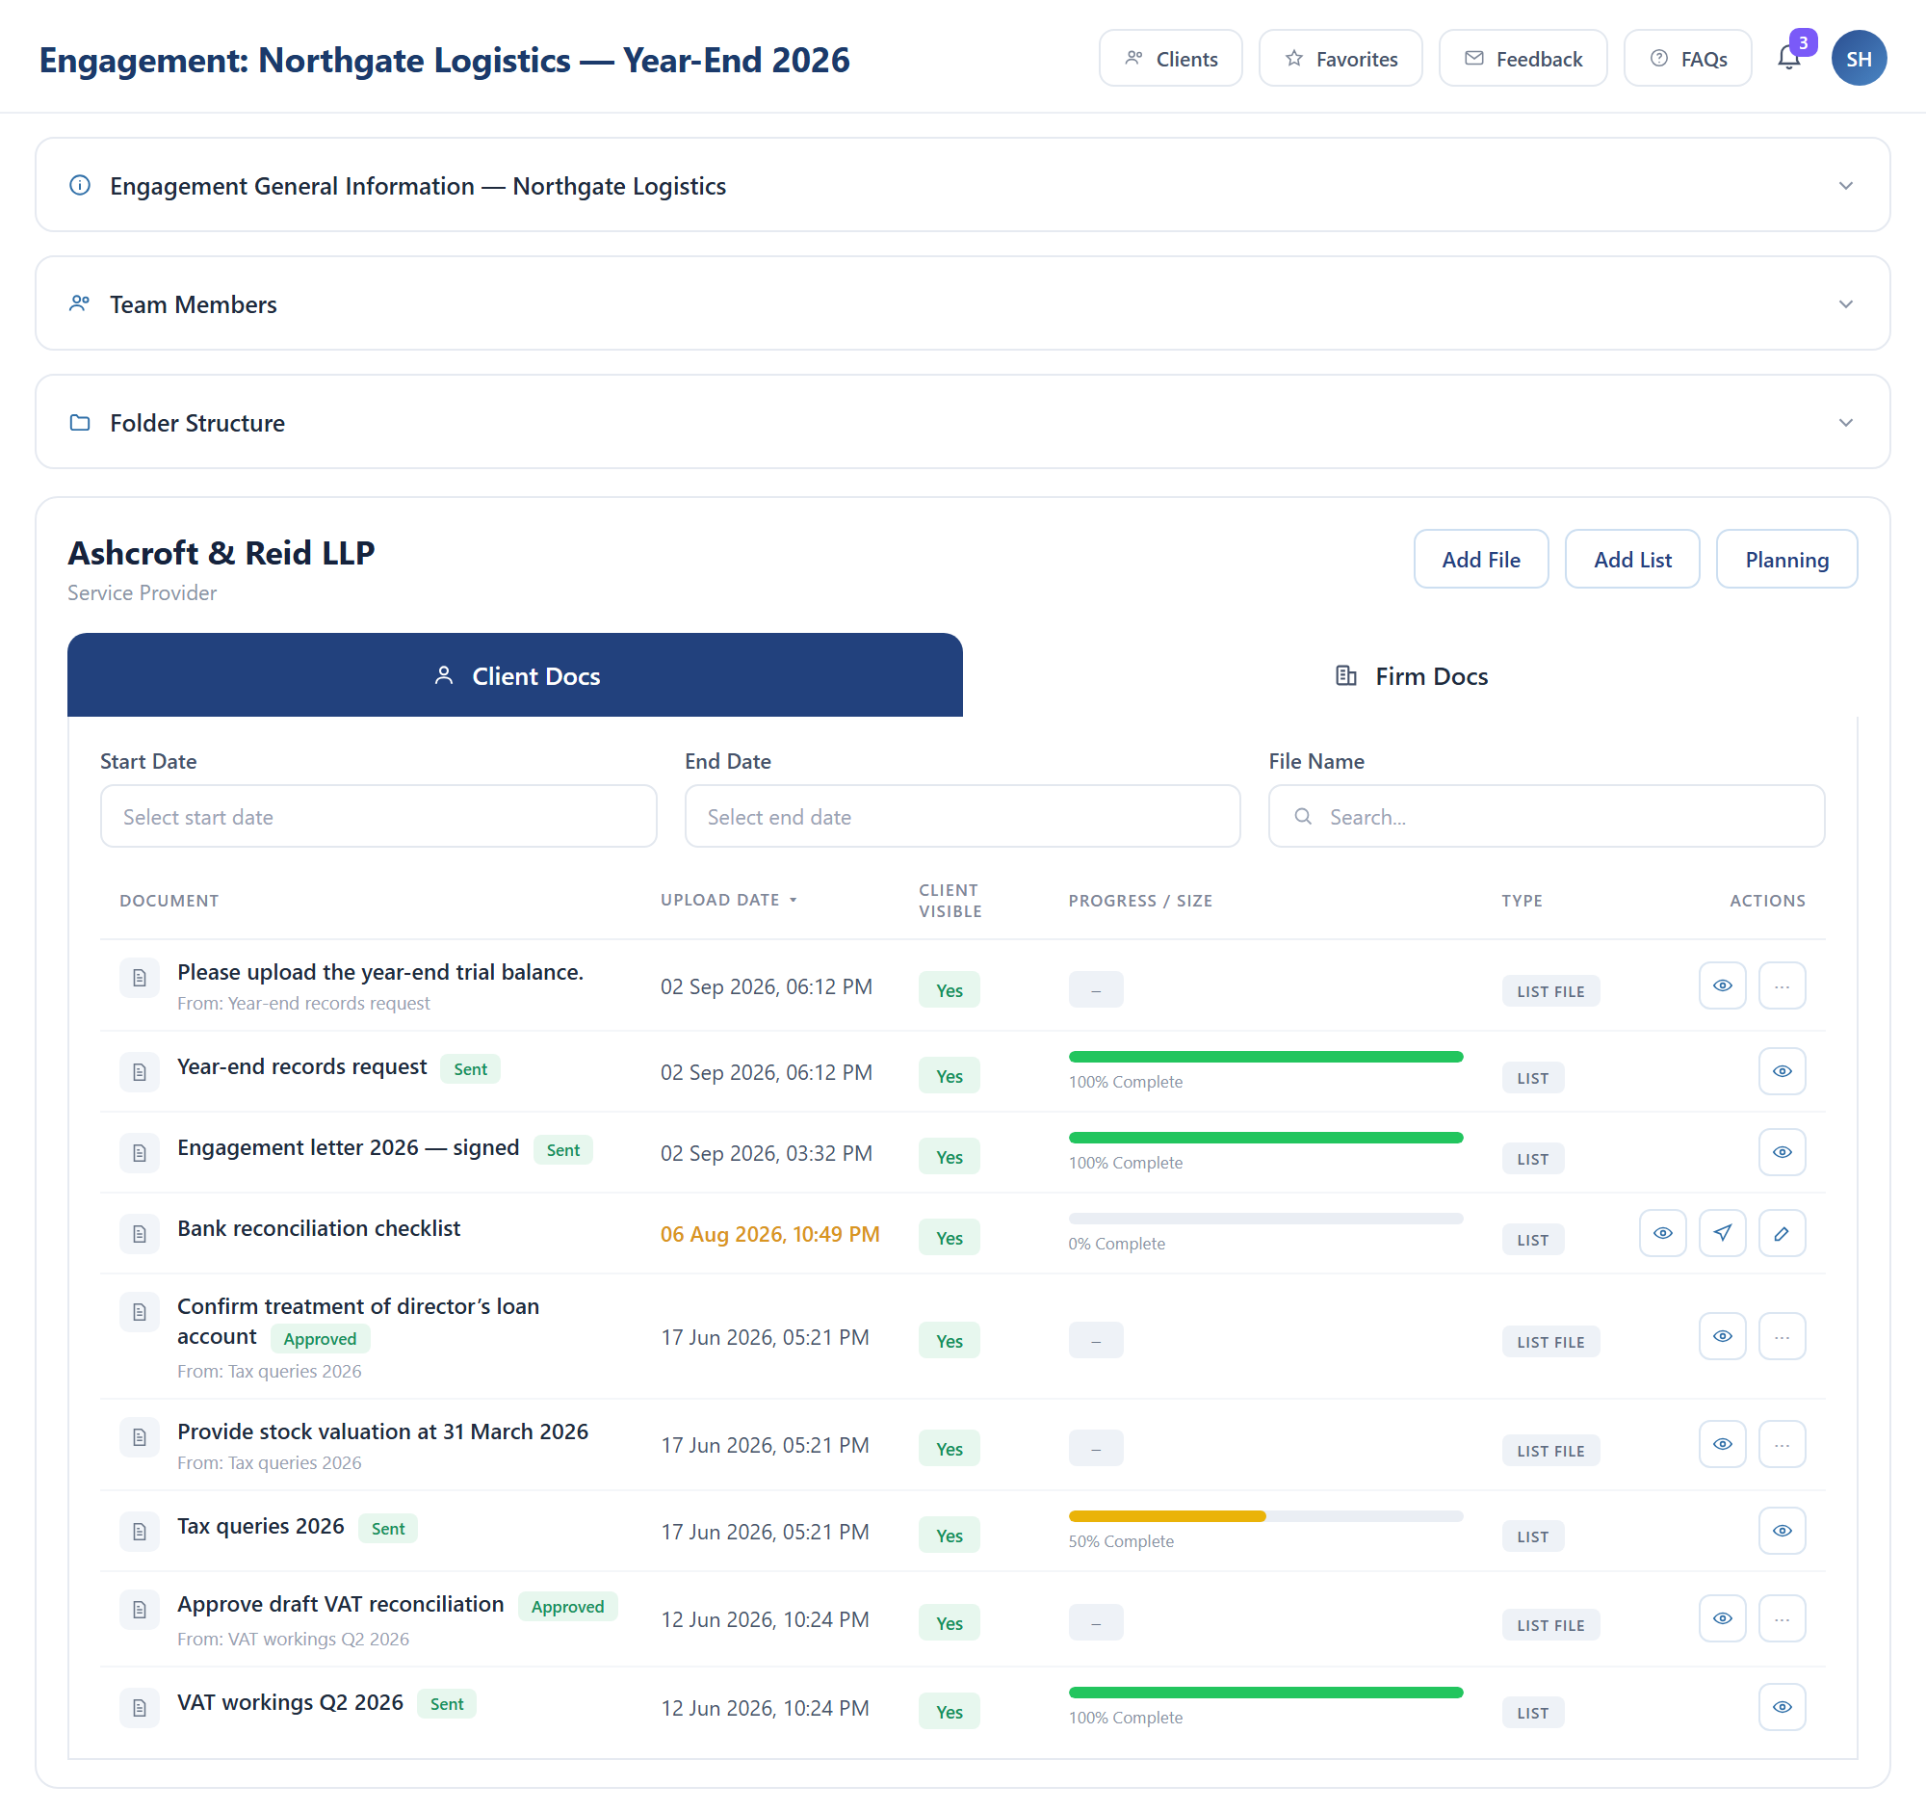Open the Feedback button
This screenshot has width=1926, height=1812.
[x=1522, y=58]
